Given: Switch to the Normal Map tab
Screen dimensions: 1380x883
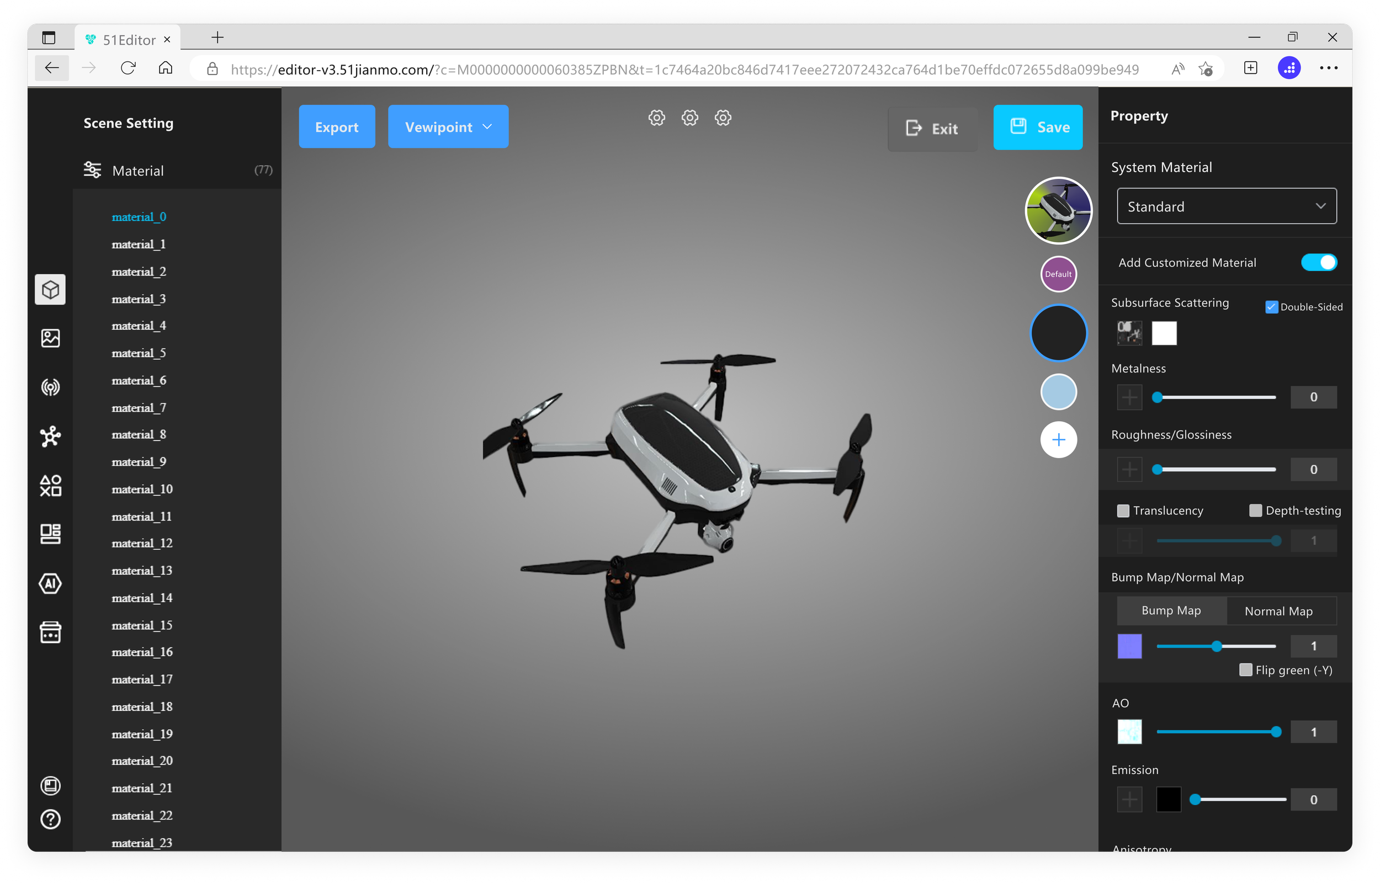Looking at the screenshot, I should (1278, 611).
